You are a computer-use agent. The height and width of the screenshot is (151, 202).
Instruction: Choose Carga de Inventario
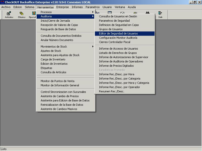pos(65,59)
